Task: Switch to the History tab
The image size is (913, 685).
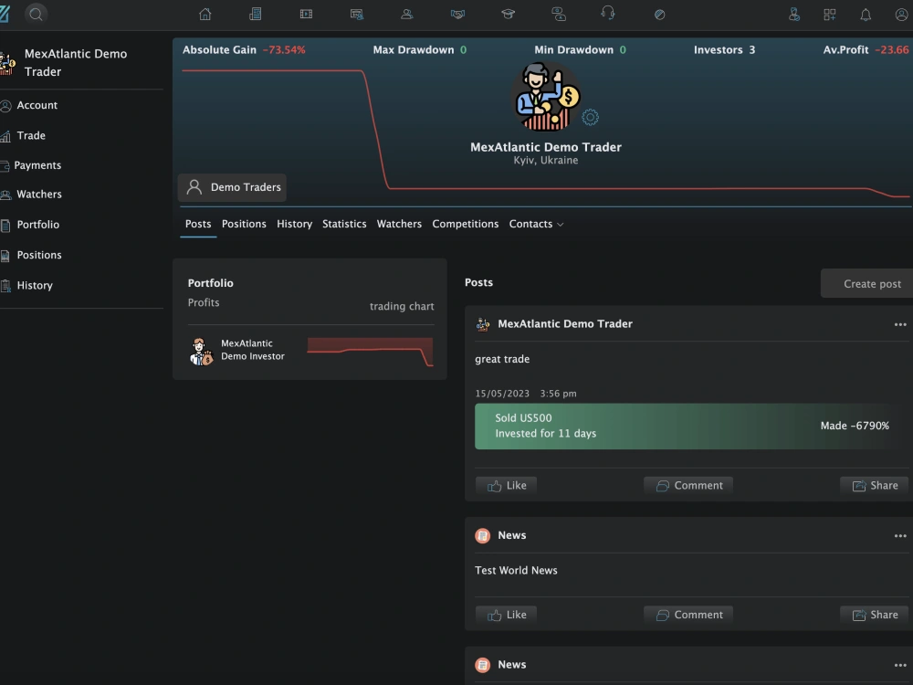Action: [x=295, y=225]
